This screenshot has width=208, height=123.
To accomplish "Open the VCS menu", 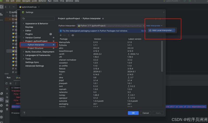I will 62,1.
